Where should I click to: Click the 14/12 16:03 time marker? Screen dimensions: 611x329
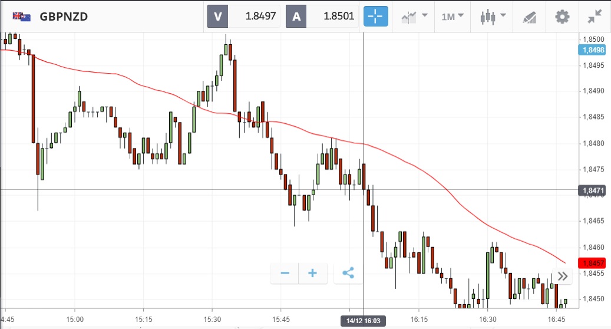point(364,320)
